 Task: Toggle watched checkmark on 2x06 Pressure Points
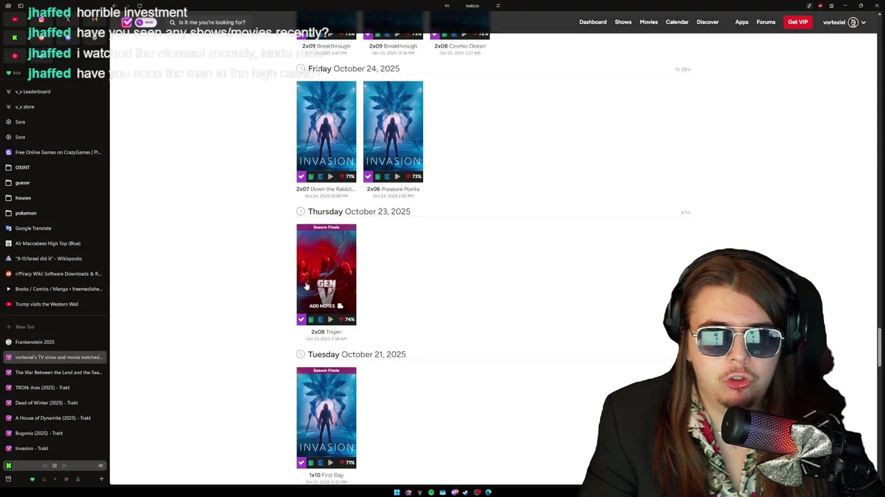point(368,177)
